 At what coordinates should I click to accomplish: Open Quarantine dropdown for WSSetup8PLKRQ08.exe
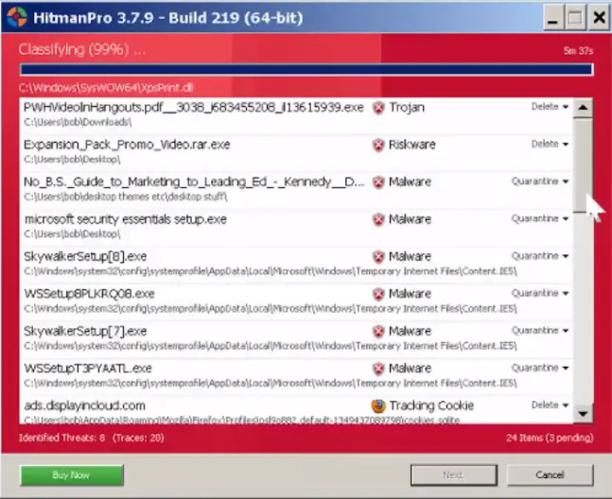540,293
